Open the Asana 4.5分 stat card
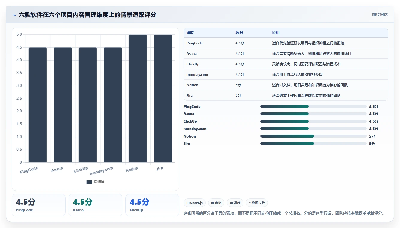Screen dimensions: 400x228 coord(96,205)
